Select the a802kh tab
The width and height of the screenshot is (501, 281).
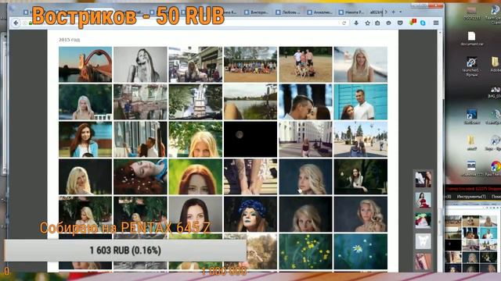377,12
